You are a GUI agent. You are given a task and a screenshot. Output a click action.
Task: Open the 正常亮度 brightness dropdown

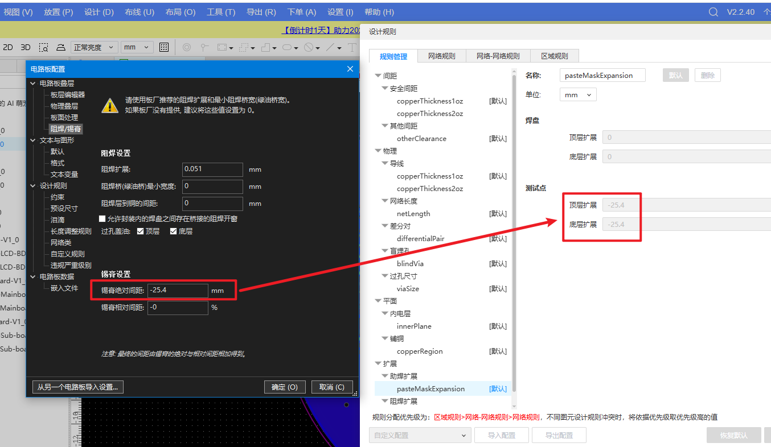tap(94, 48)
